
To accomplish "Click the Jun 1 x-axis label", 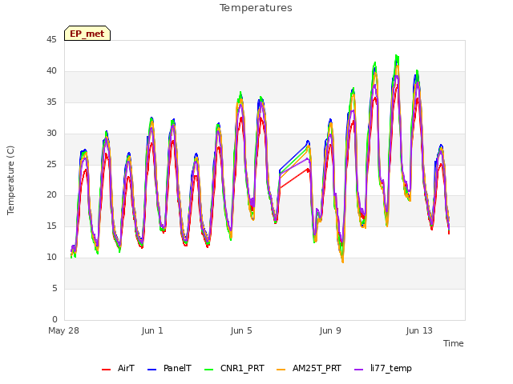I will coord(152,330).
